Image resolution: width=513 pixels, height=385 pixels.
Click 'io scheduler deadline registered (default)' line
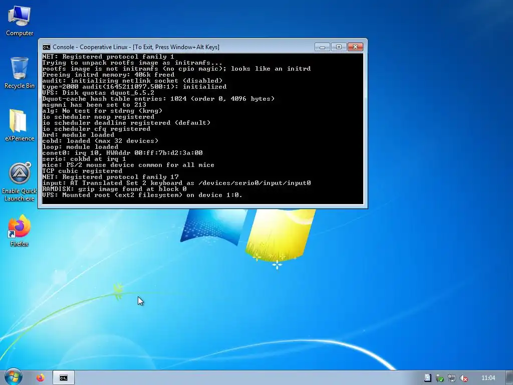tap(126, 123)
